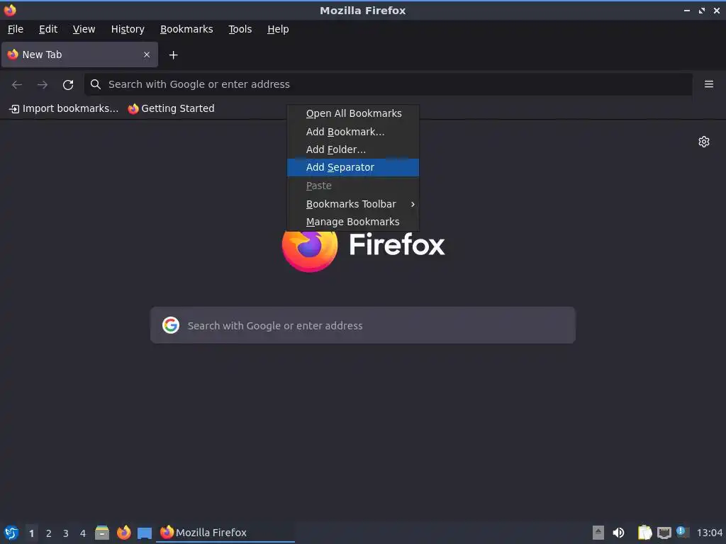Switch to workspace 2

point(49,533)
